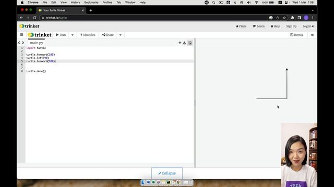Click the trinket logo in editor toolbar
Screen dimensions: 334x187
(40, 35)
